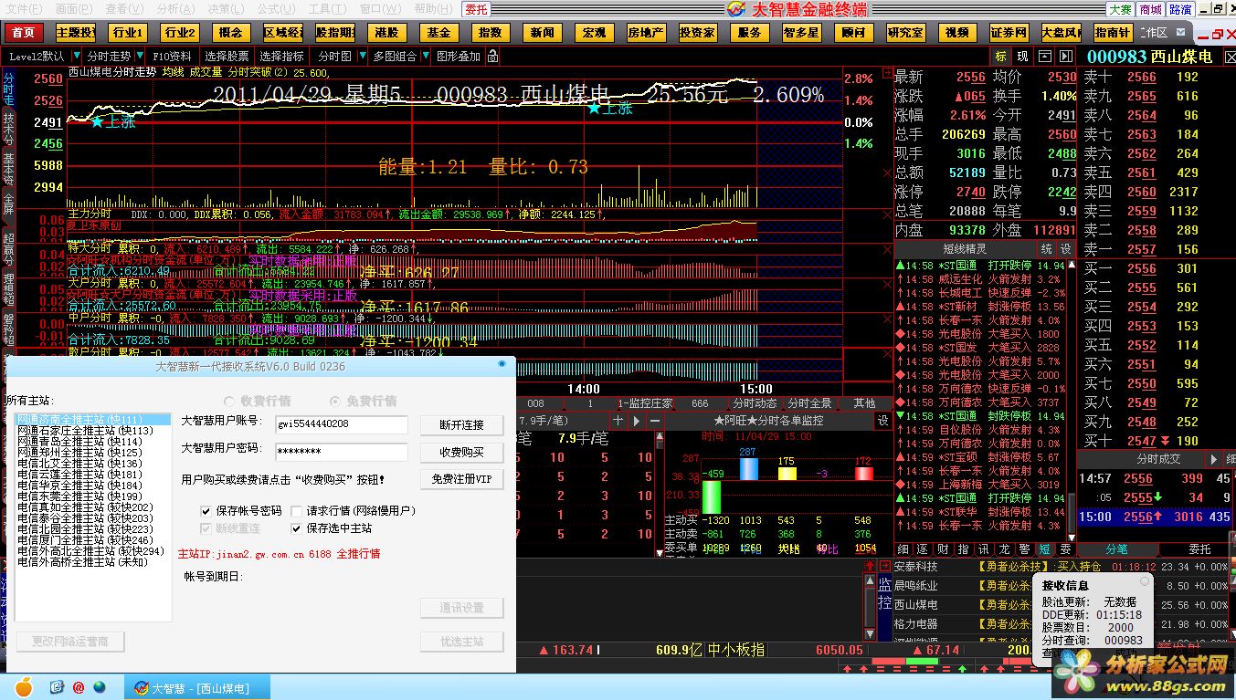The image size is (1236, 700).
Task: Click the lock icon after 图形叠加
Action: pyautogui.click(x=493, y=56)
